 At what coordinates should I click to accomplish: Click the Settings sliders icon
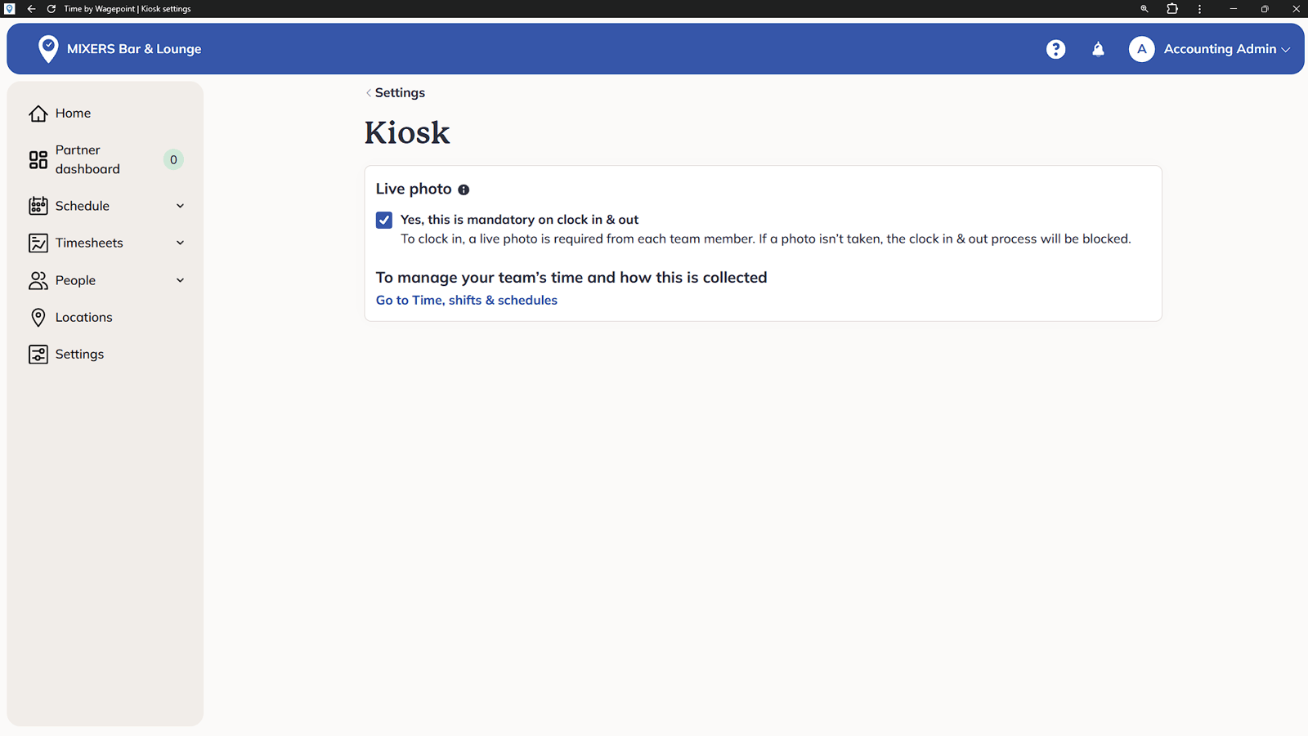pos(38,355)
